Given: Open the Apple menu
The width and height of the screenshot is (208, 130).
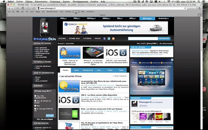Looking at the screenshot, I should (x=4, y=1).
